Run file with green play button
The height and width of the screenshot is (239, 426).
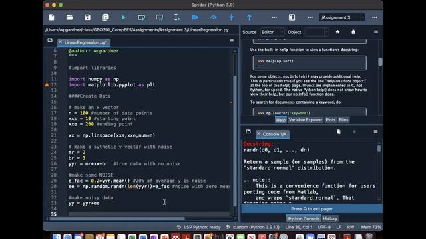(x=124, y=17)
